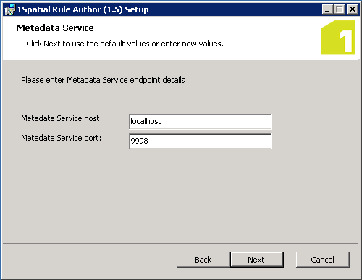
Task: Cancel the installation
Action: (323, 260)
